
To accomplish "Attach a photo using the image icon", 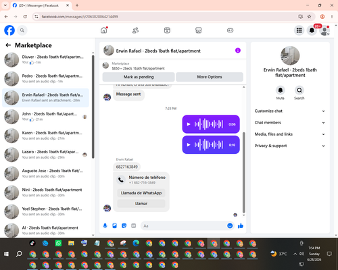I will [x=114, y=225].
